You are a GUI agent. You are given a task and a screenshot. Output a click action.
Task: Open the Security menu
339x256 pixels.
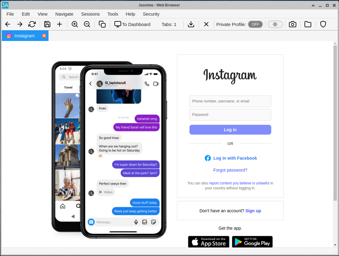(x=151, y=14)
